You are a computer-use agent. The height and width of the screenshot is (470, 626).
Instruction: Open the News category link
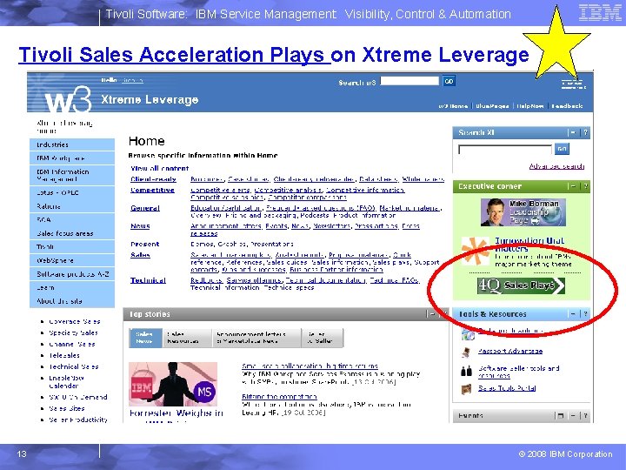(x=140, y=225)
